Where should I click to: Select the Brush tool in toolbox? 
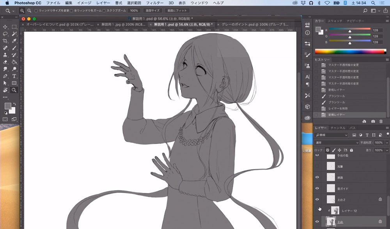(14, 48)
